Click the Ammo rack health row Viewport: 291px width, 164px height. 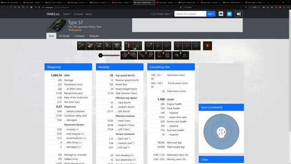point(171,122)
